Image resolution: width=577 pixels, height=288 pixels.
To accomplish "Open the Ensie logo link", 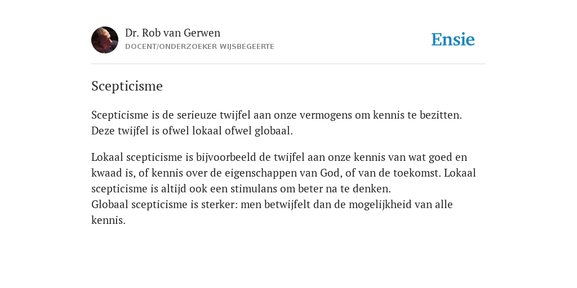I will 453,39.
